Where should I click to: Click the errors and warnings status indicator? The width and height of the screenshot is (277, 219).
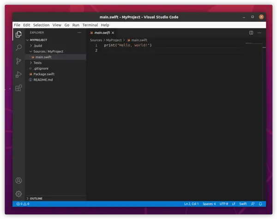pyautogui.click(x=23, y=204)
